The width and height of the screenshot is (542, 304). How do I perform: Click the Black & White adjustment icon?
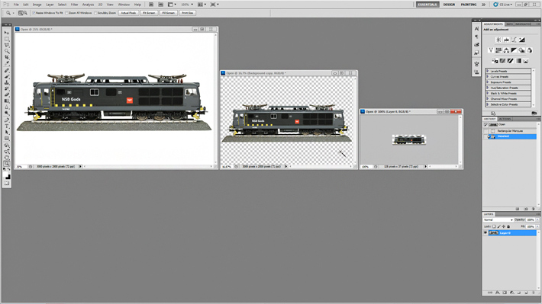(514, 50)
